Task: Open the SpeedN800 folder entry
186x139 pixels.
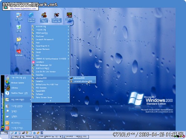Action: 51,91
